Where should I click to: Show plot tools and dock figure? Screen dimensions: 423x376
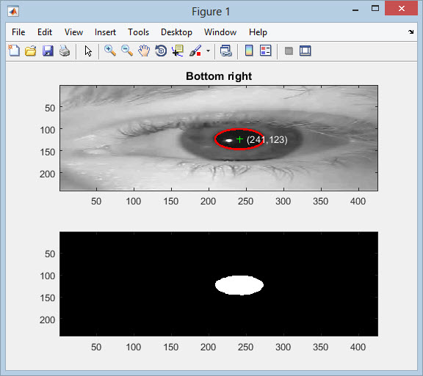(x=305, y=51)
